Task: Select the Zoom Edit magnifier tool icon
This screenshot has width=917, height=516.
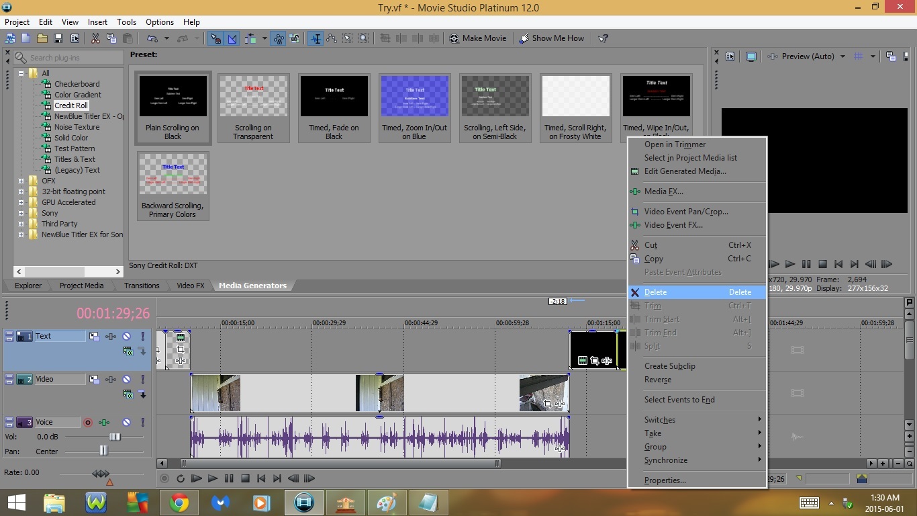Action: click(x=364, y=38)
